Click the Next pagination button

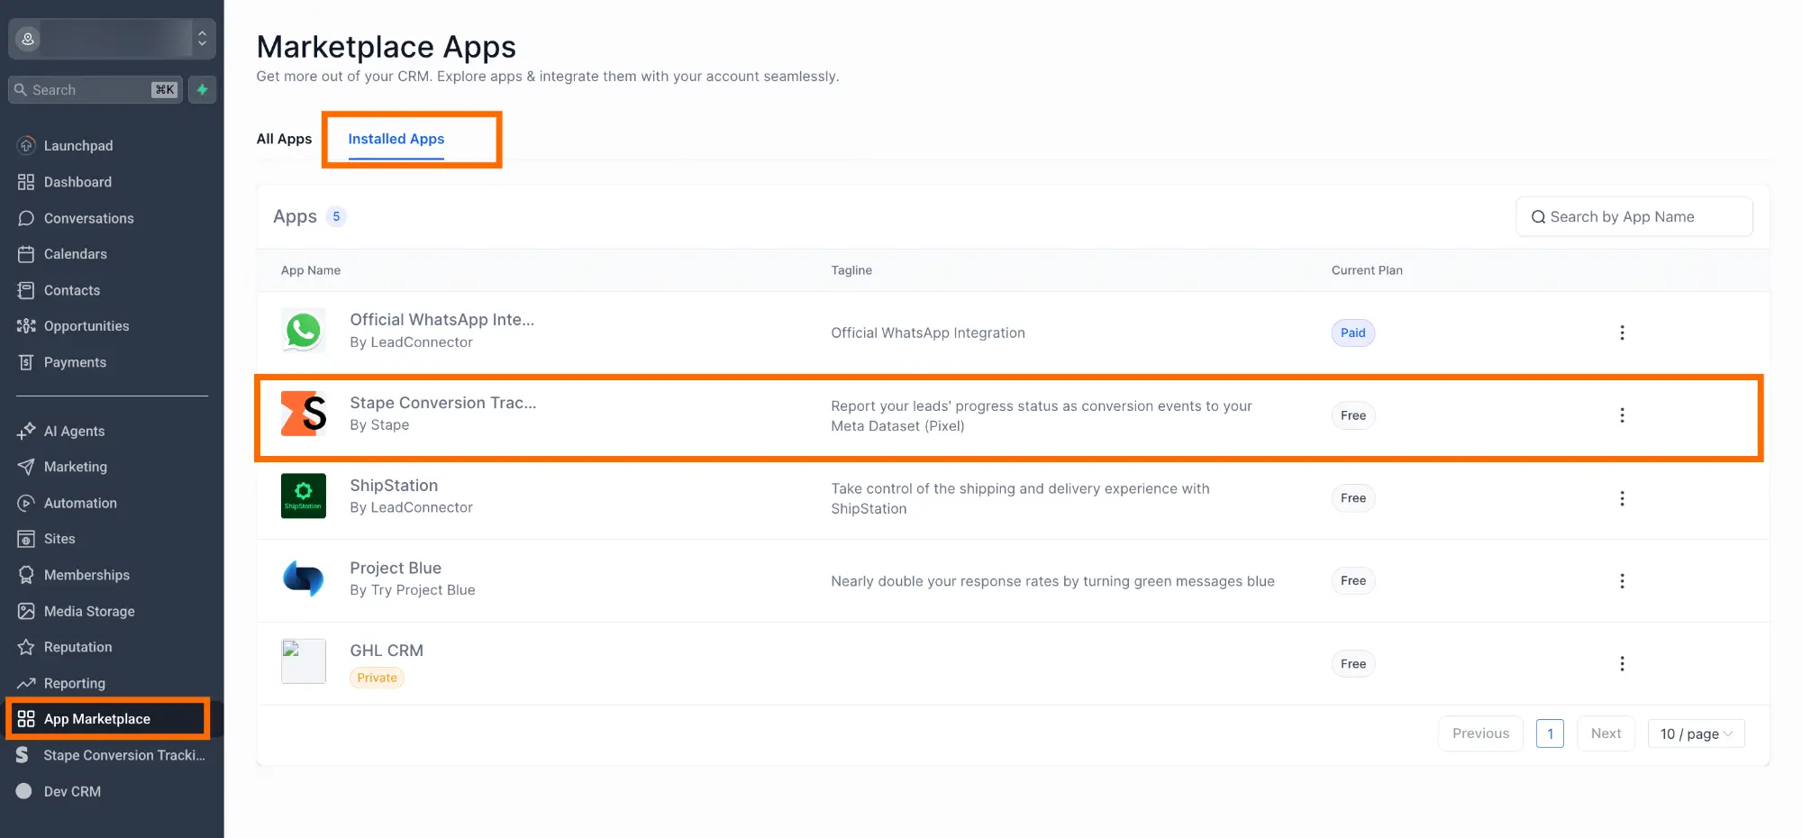click(x=1606, y=733)
